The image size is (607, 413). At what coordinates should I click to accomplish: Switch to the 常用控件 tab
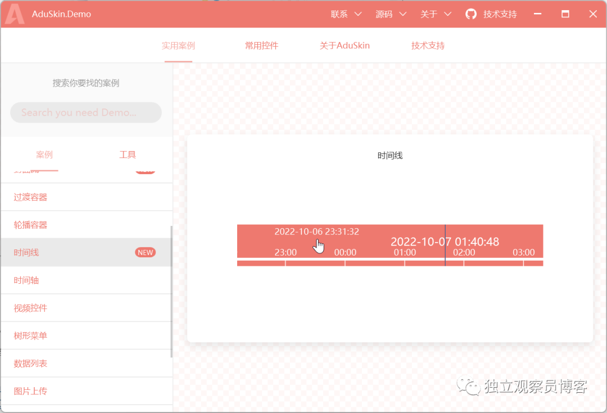coord(262,46)
